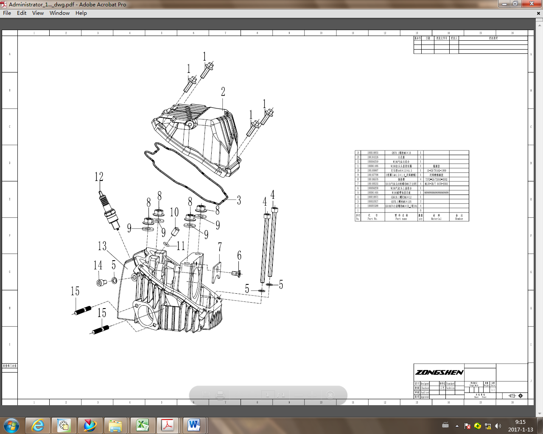Screen dimensions: 543x434
Task: Open the File menu
Action: pos(7,13)
